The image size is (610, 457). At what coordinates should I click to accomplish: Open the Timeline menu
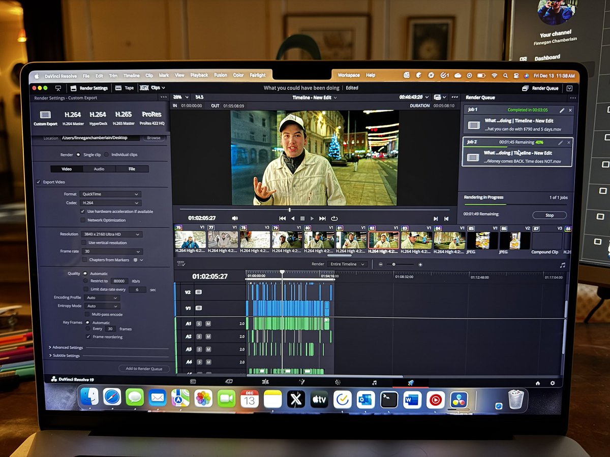click(132, 76)
